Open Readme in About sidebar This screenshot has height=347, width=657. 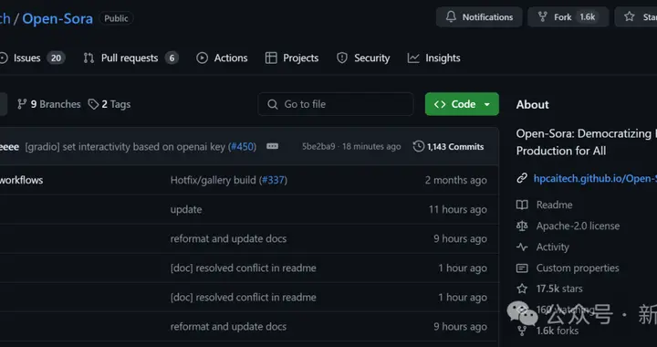(555, 205)
